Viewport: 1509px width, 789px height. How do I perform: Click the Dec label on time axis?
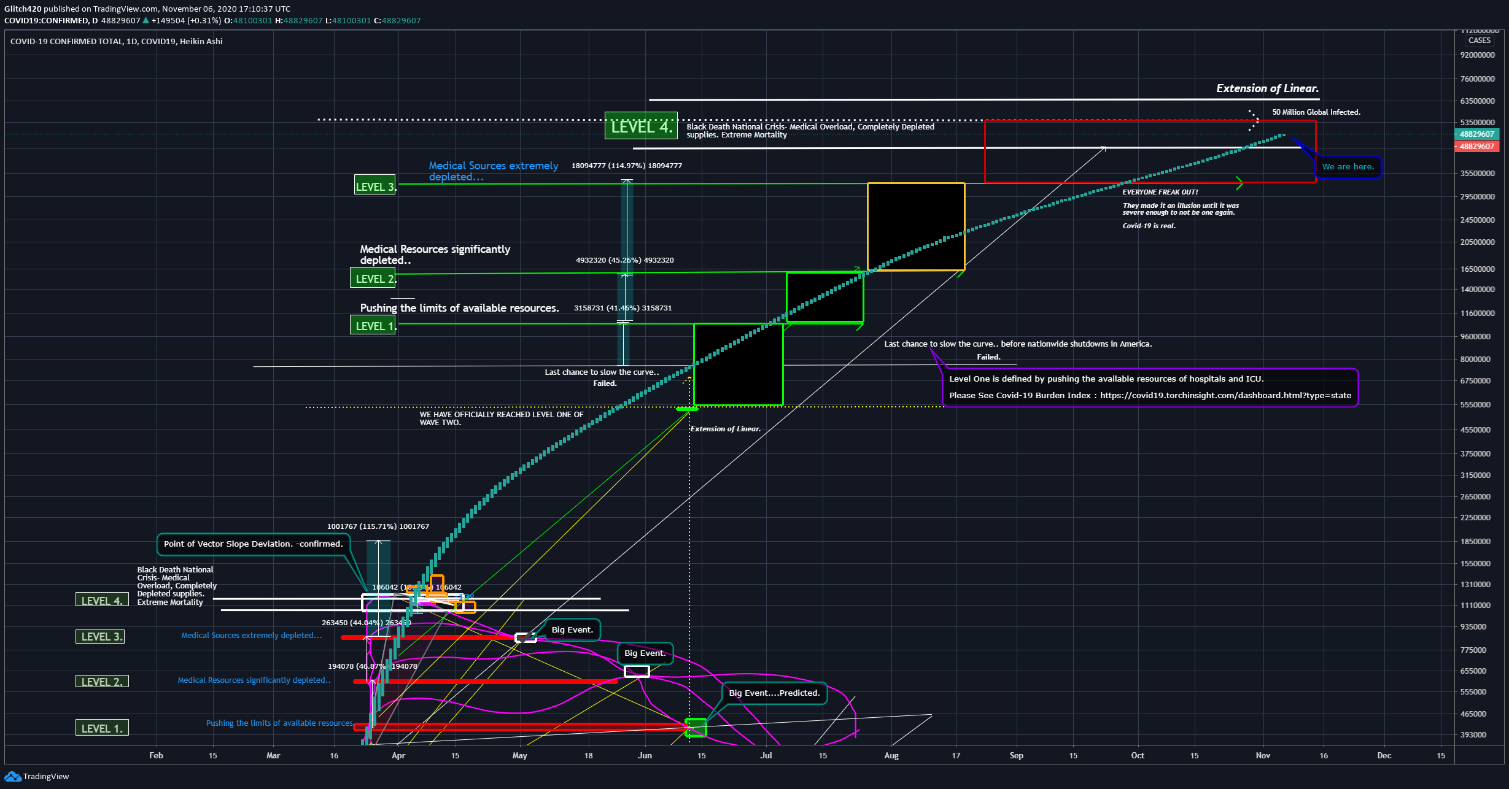[x=1384, y=755]
